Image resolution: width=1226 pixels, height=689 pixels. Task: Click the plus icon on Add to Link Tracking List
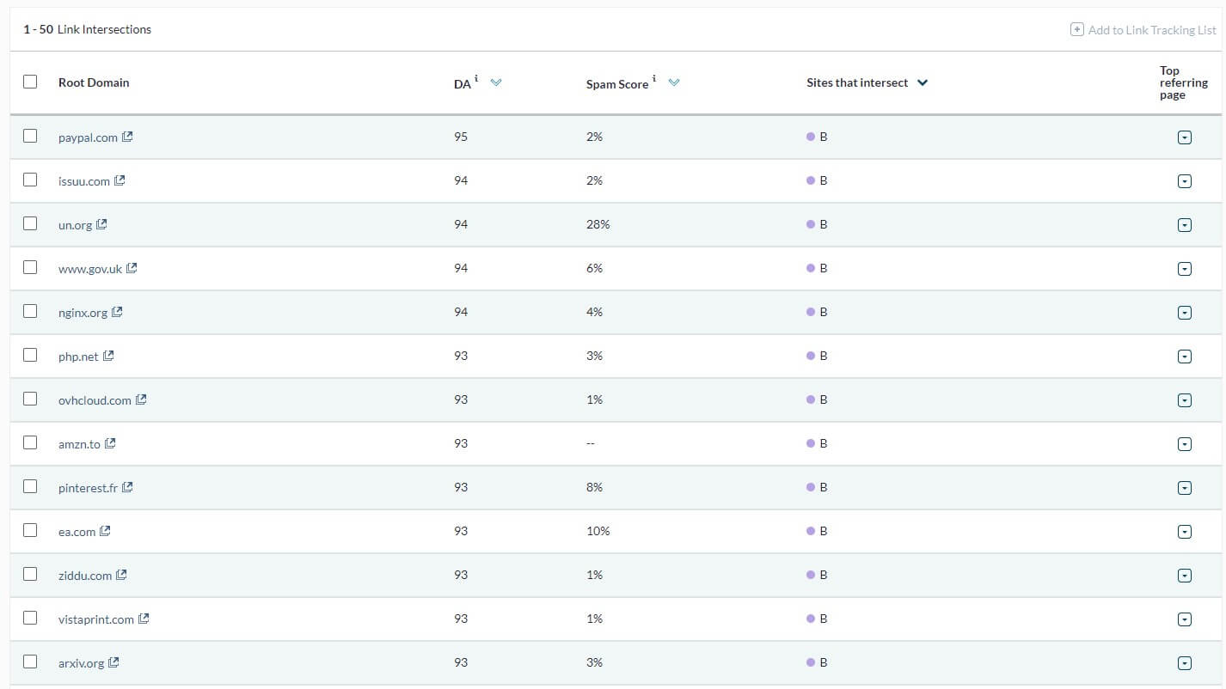1076,29
